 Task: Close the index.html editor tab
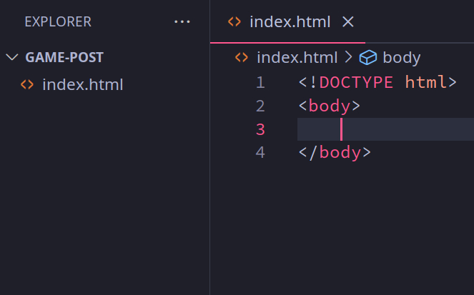[x=348, y=22]
